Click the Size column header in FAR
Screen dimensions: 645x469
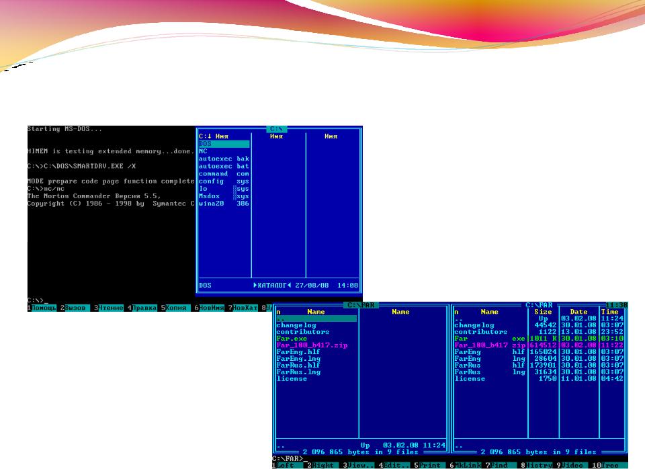[x=543, y=312]
